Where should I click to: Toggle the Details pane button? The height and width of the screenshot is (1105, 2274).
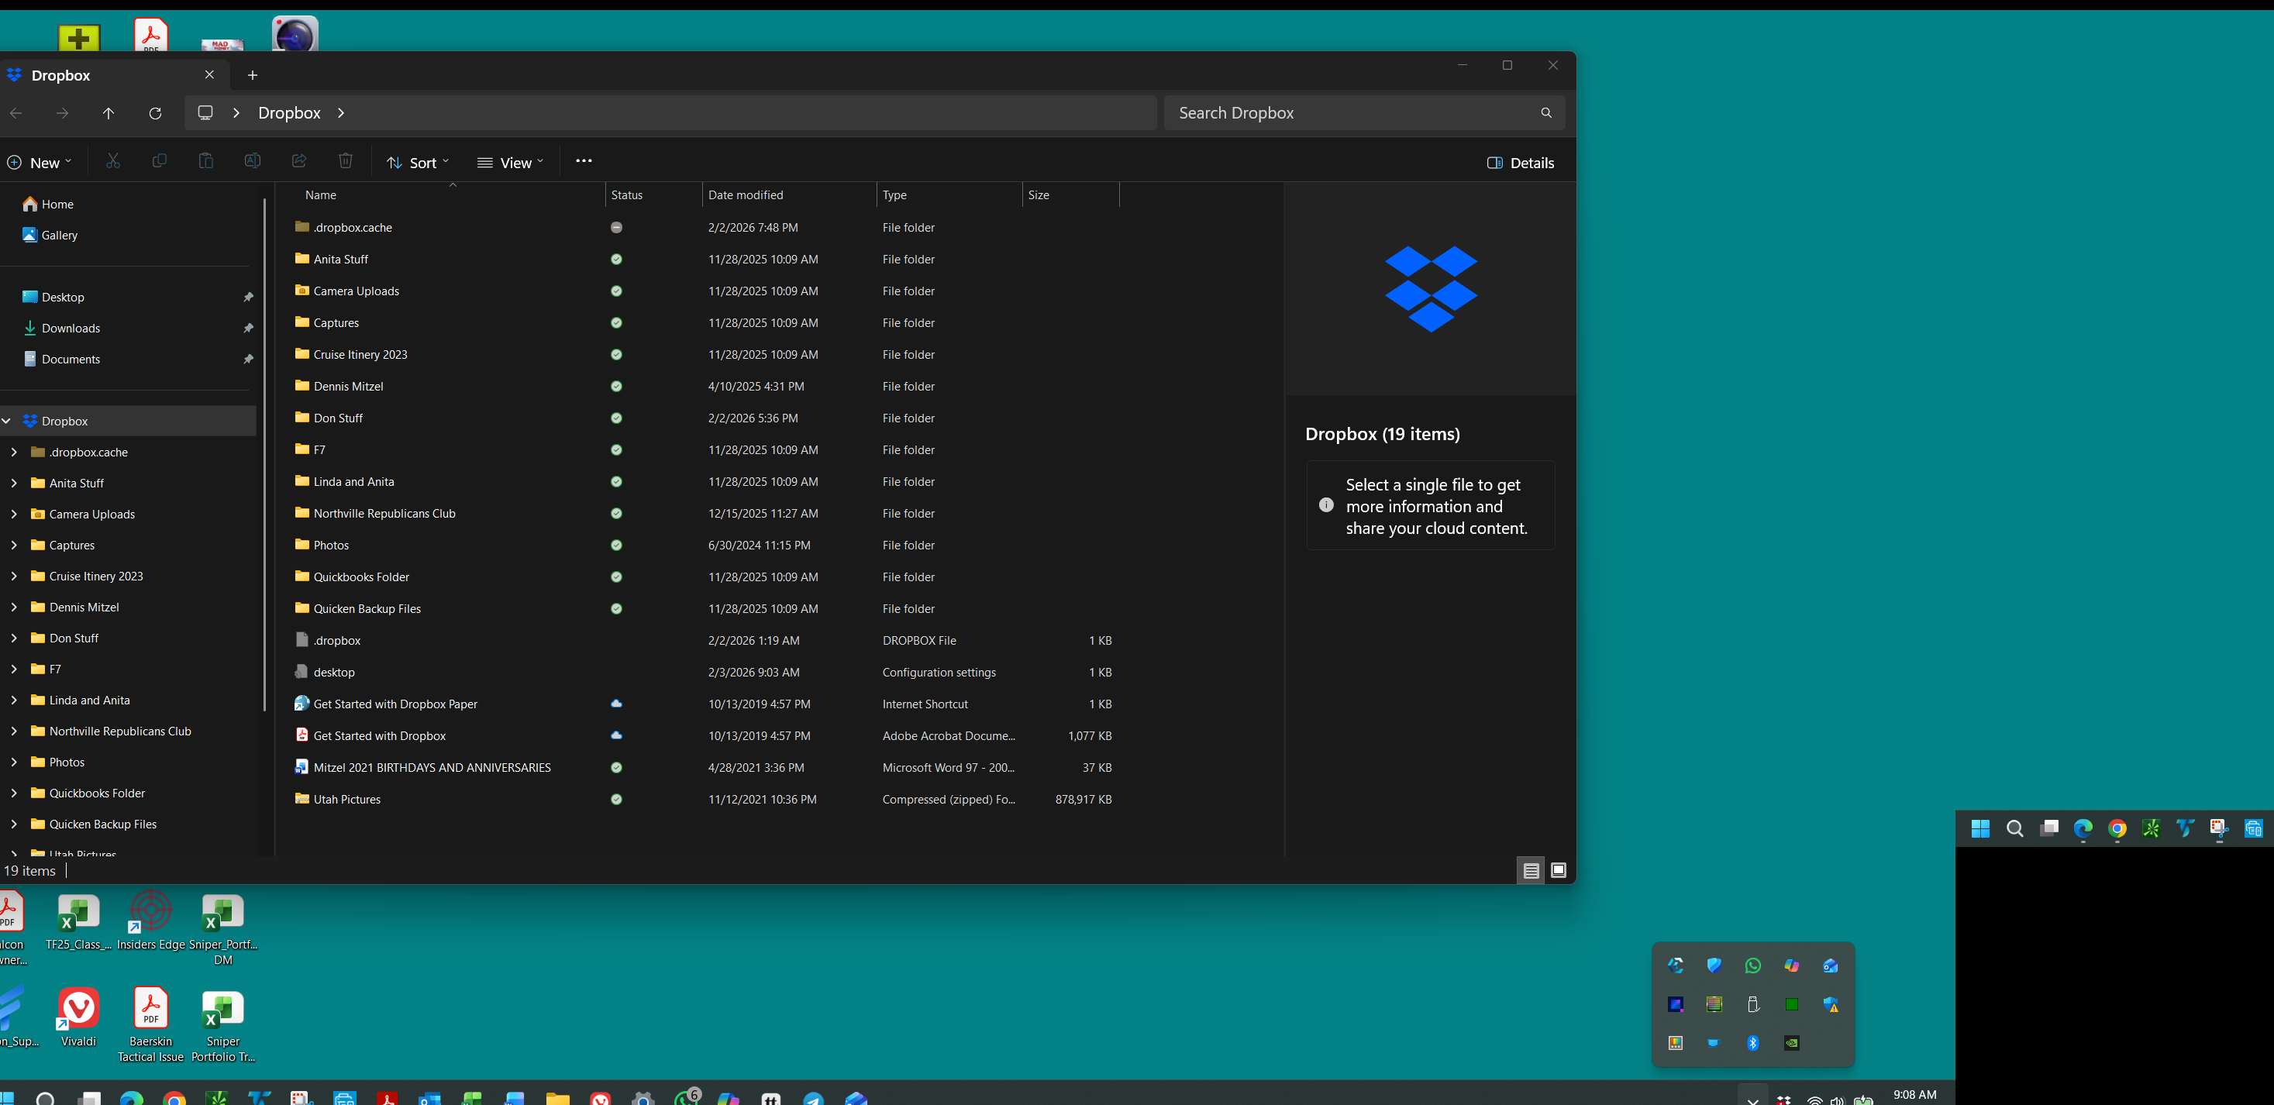click(x=1521, y=163)
